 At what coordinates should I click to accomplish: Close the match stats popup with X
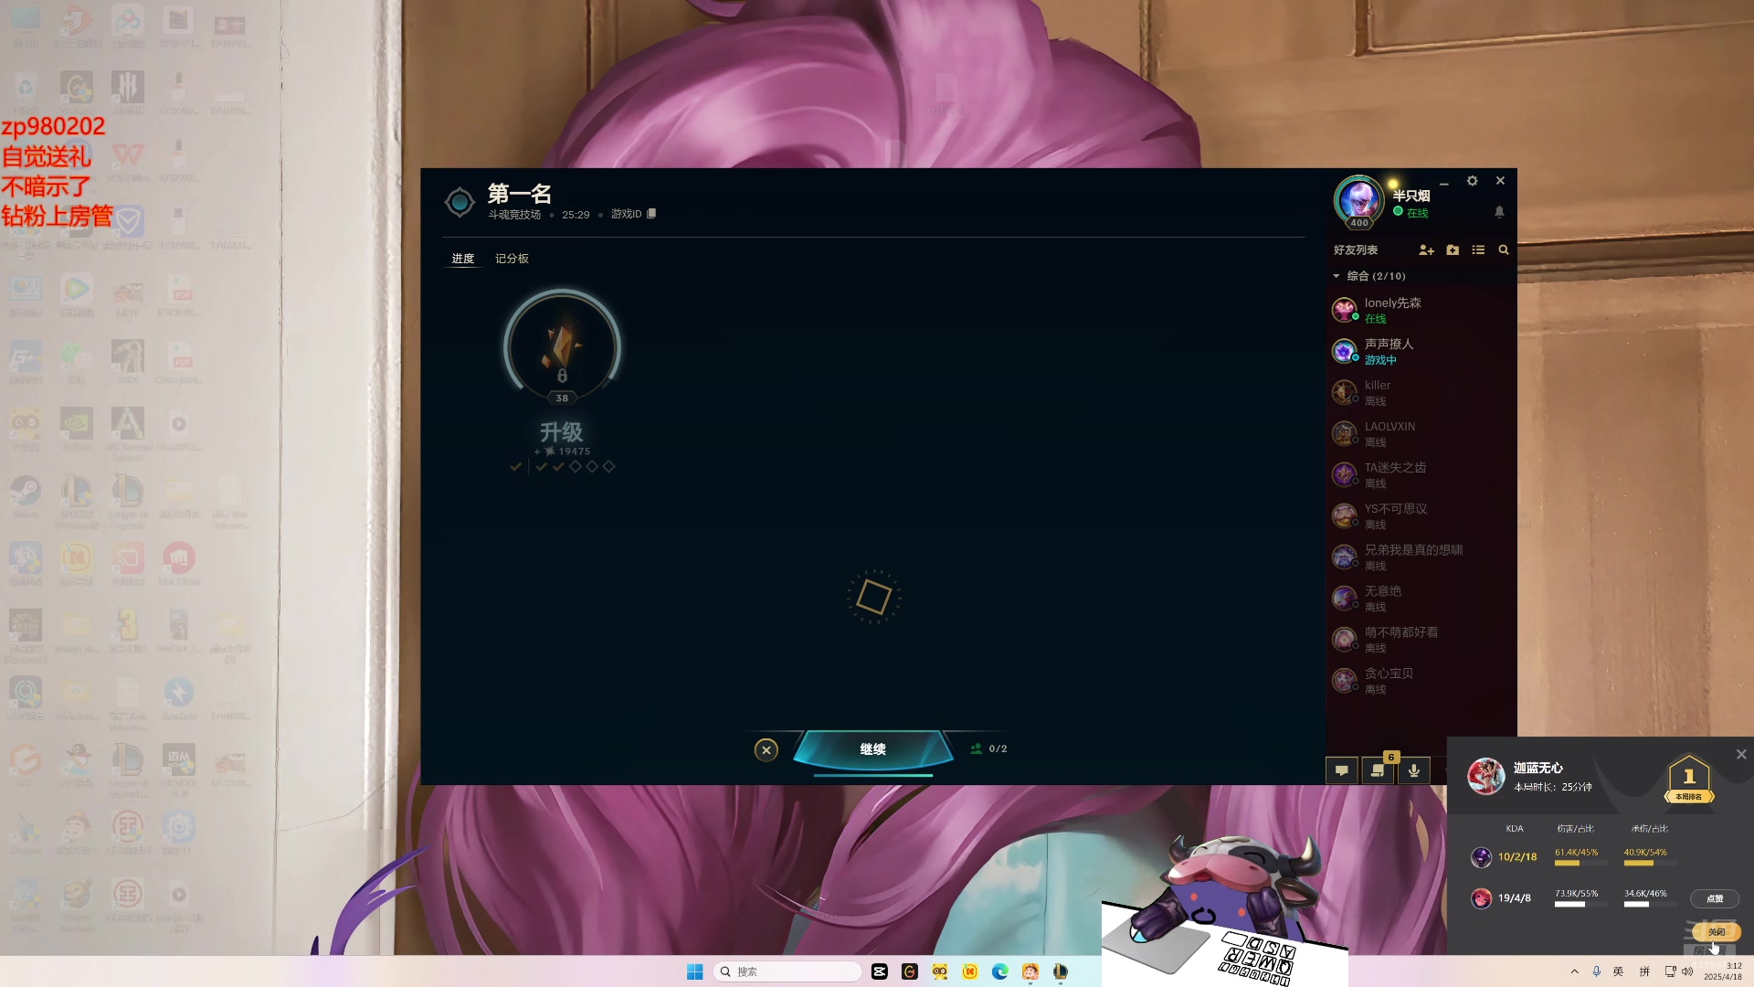(x=1741, y=754)
